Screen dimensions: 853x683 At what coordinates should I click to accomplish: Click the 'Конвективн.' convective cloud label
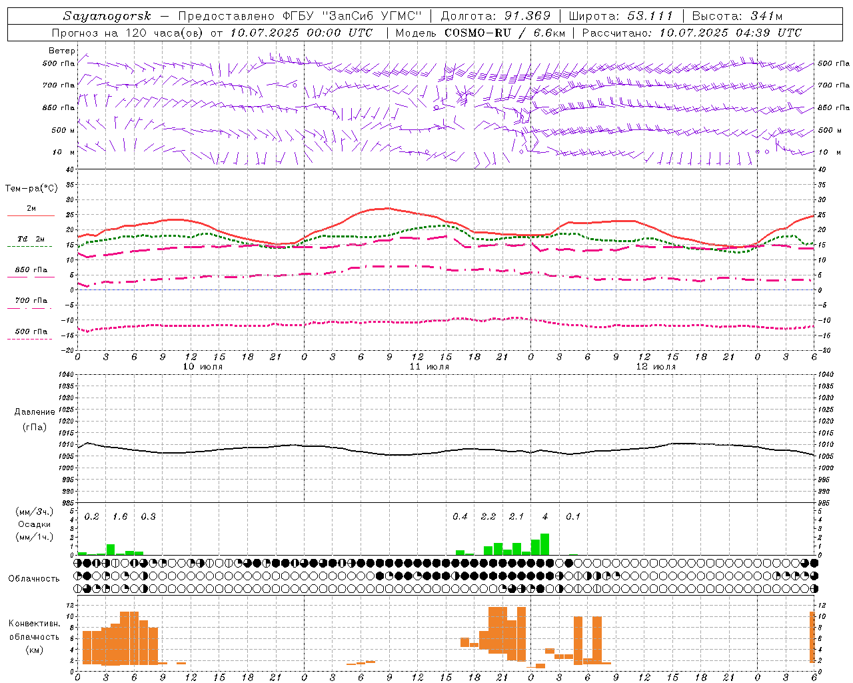(35, 624)
